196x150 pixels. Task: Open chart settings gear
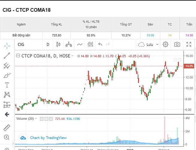pos(165,44)
